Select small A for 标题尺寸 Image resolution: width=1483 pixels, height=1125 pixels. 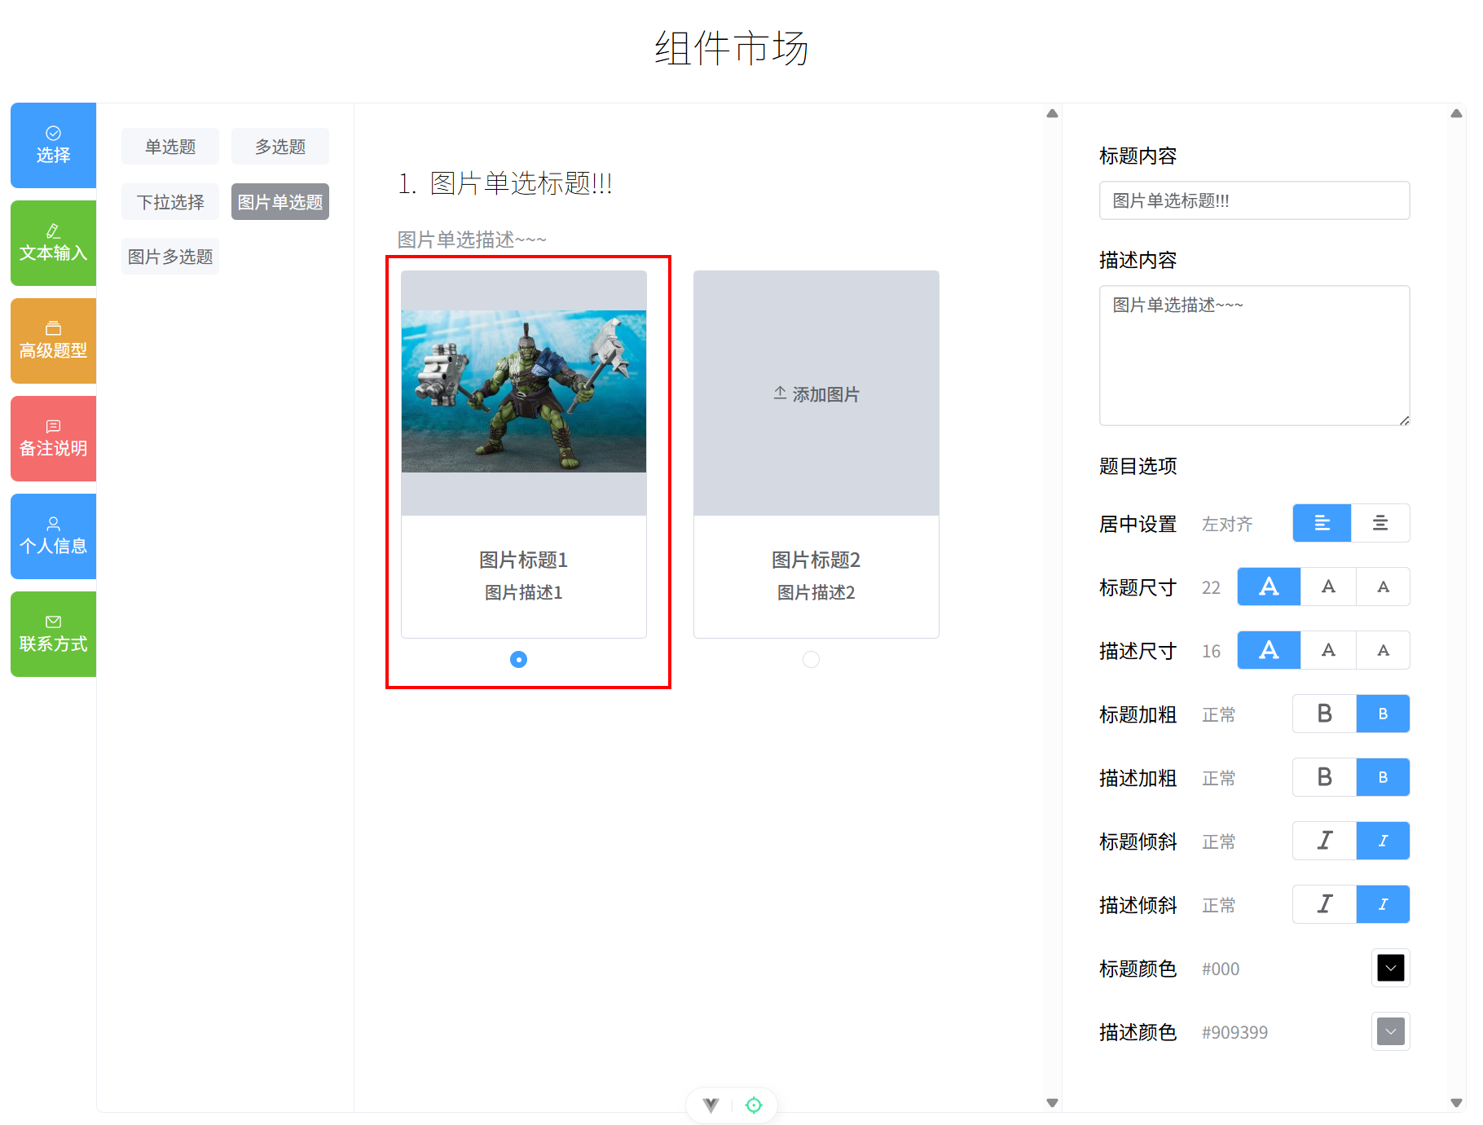pos(1383,587)
